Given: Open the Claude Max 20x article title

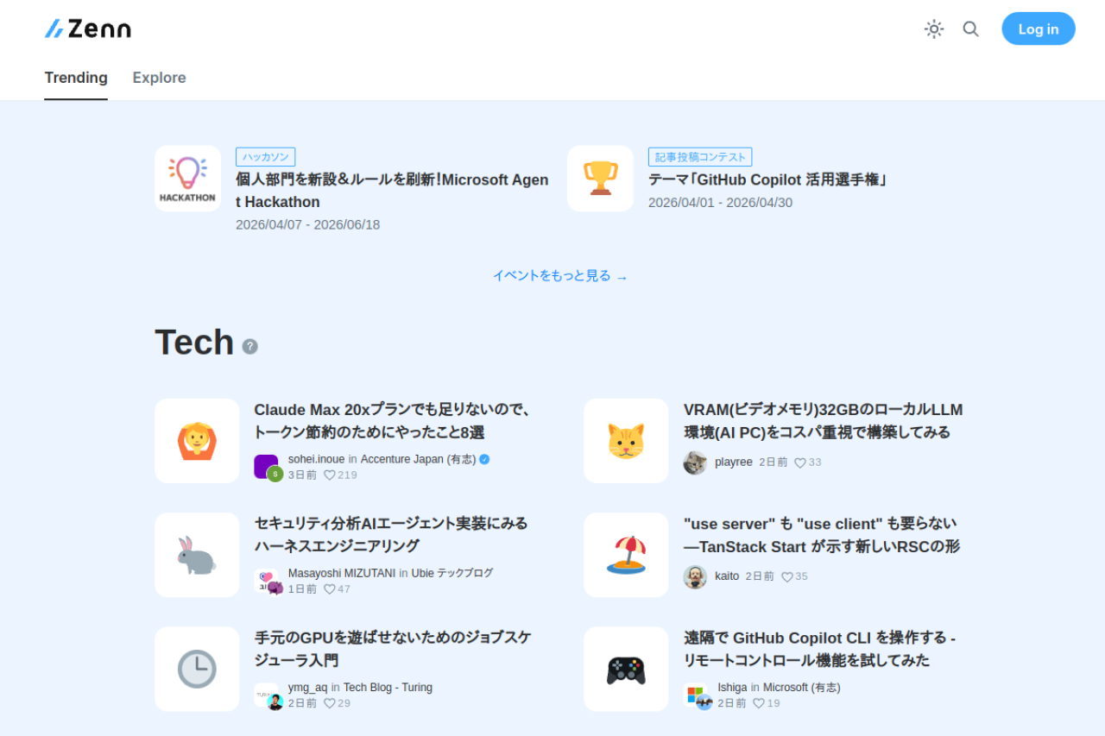Looking at the screenshot, I should point(392,420).
